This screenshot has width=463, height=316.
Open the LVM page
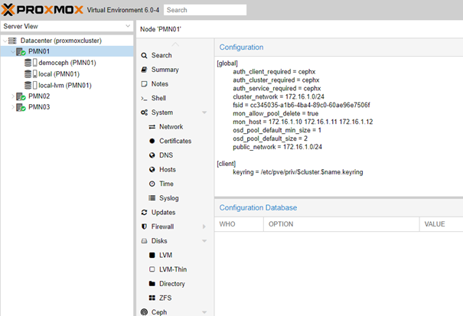click(x=165, y=255)
